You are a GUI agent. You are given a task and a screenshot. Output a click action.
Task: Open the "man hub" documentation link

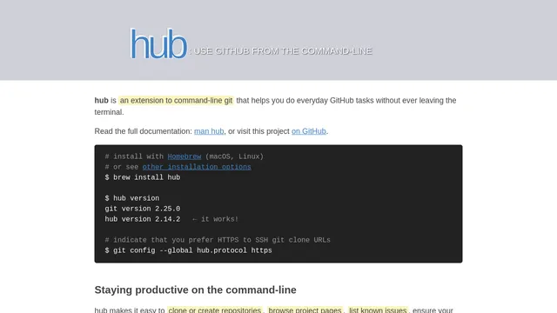coord(209,131)
